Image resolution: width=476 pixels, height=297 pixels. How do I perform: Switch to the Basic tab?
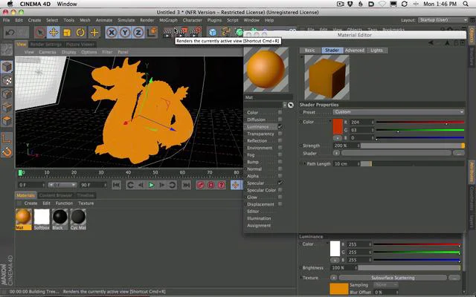click(309, 50)
